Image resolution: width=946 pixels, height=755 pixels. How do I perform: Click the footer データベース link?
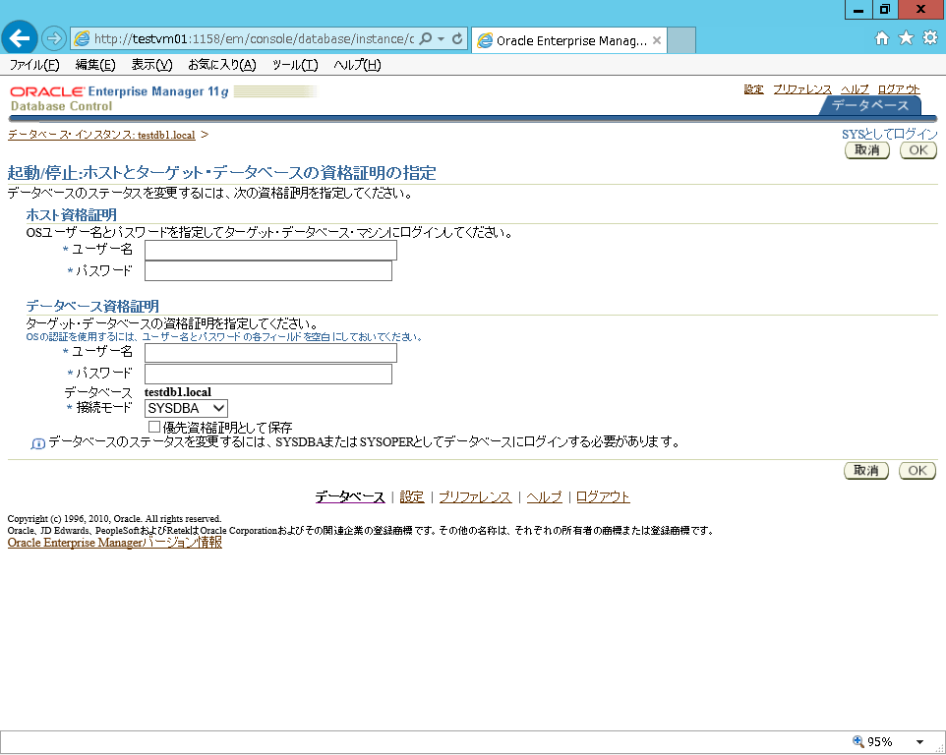point(350,496)
